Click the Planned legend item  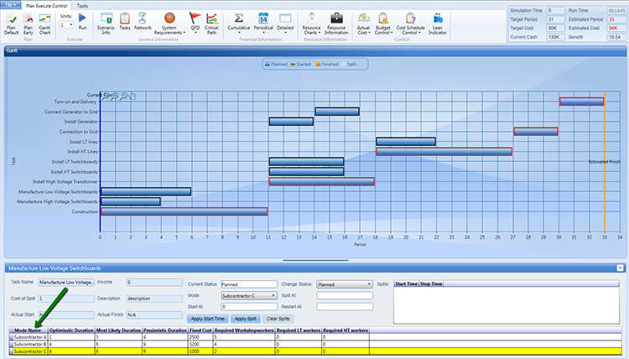[276, 65]
